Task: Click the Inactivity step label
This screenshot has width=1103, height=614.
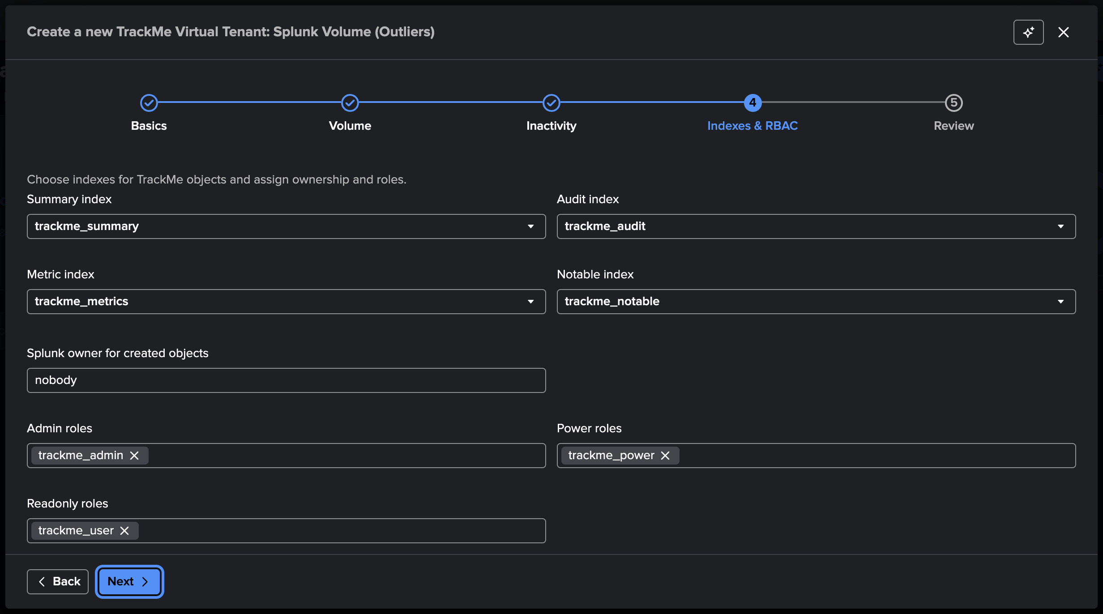Action: click(x=551, y=126)
